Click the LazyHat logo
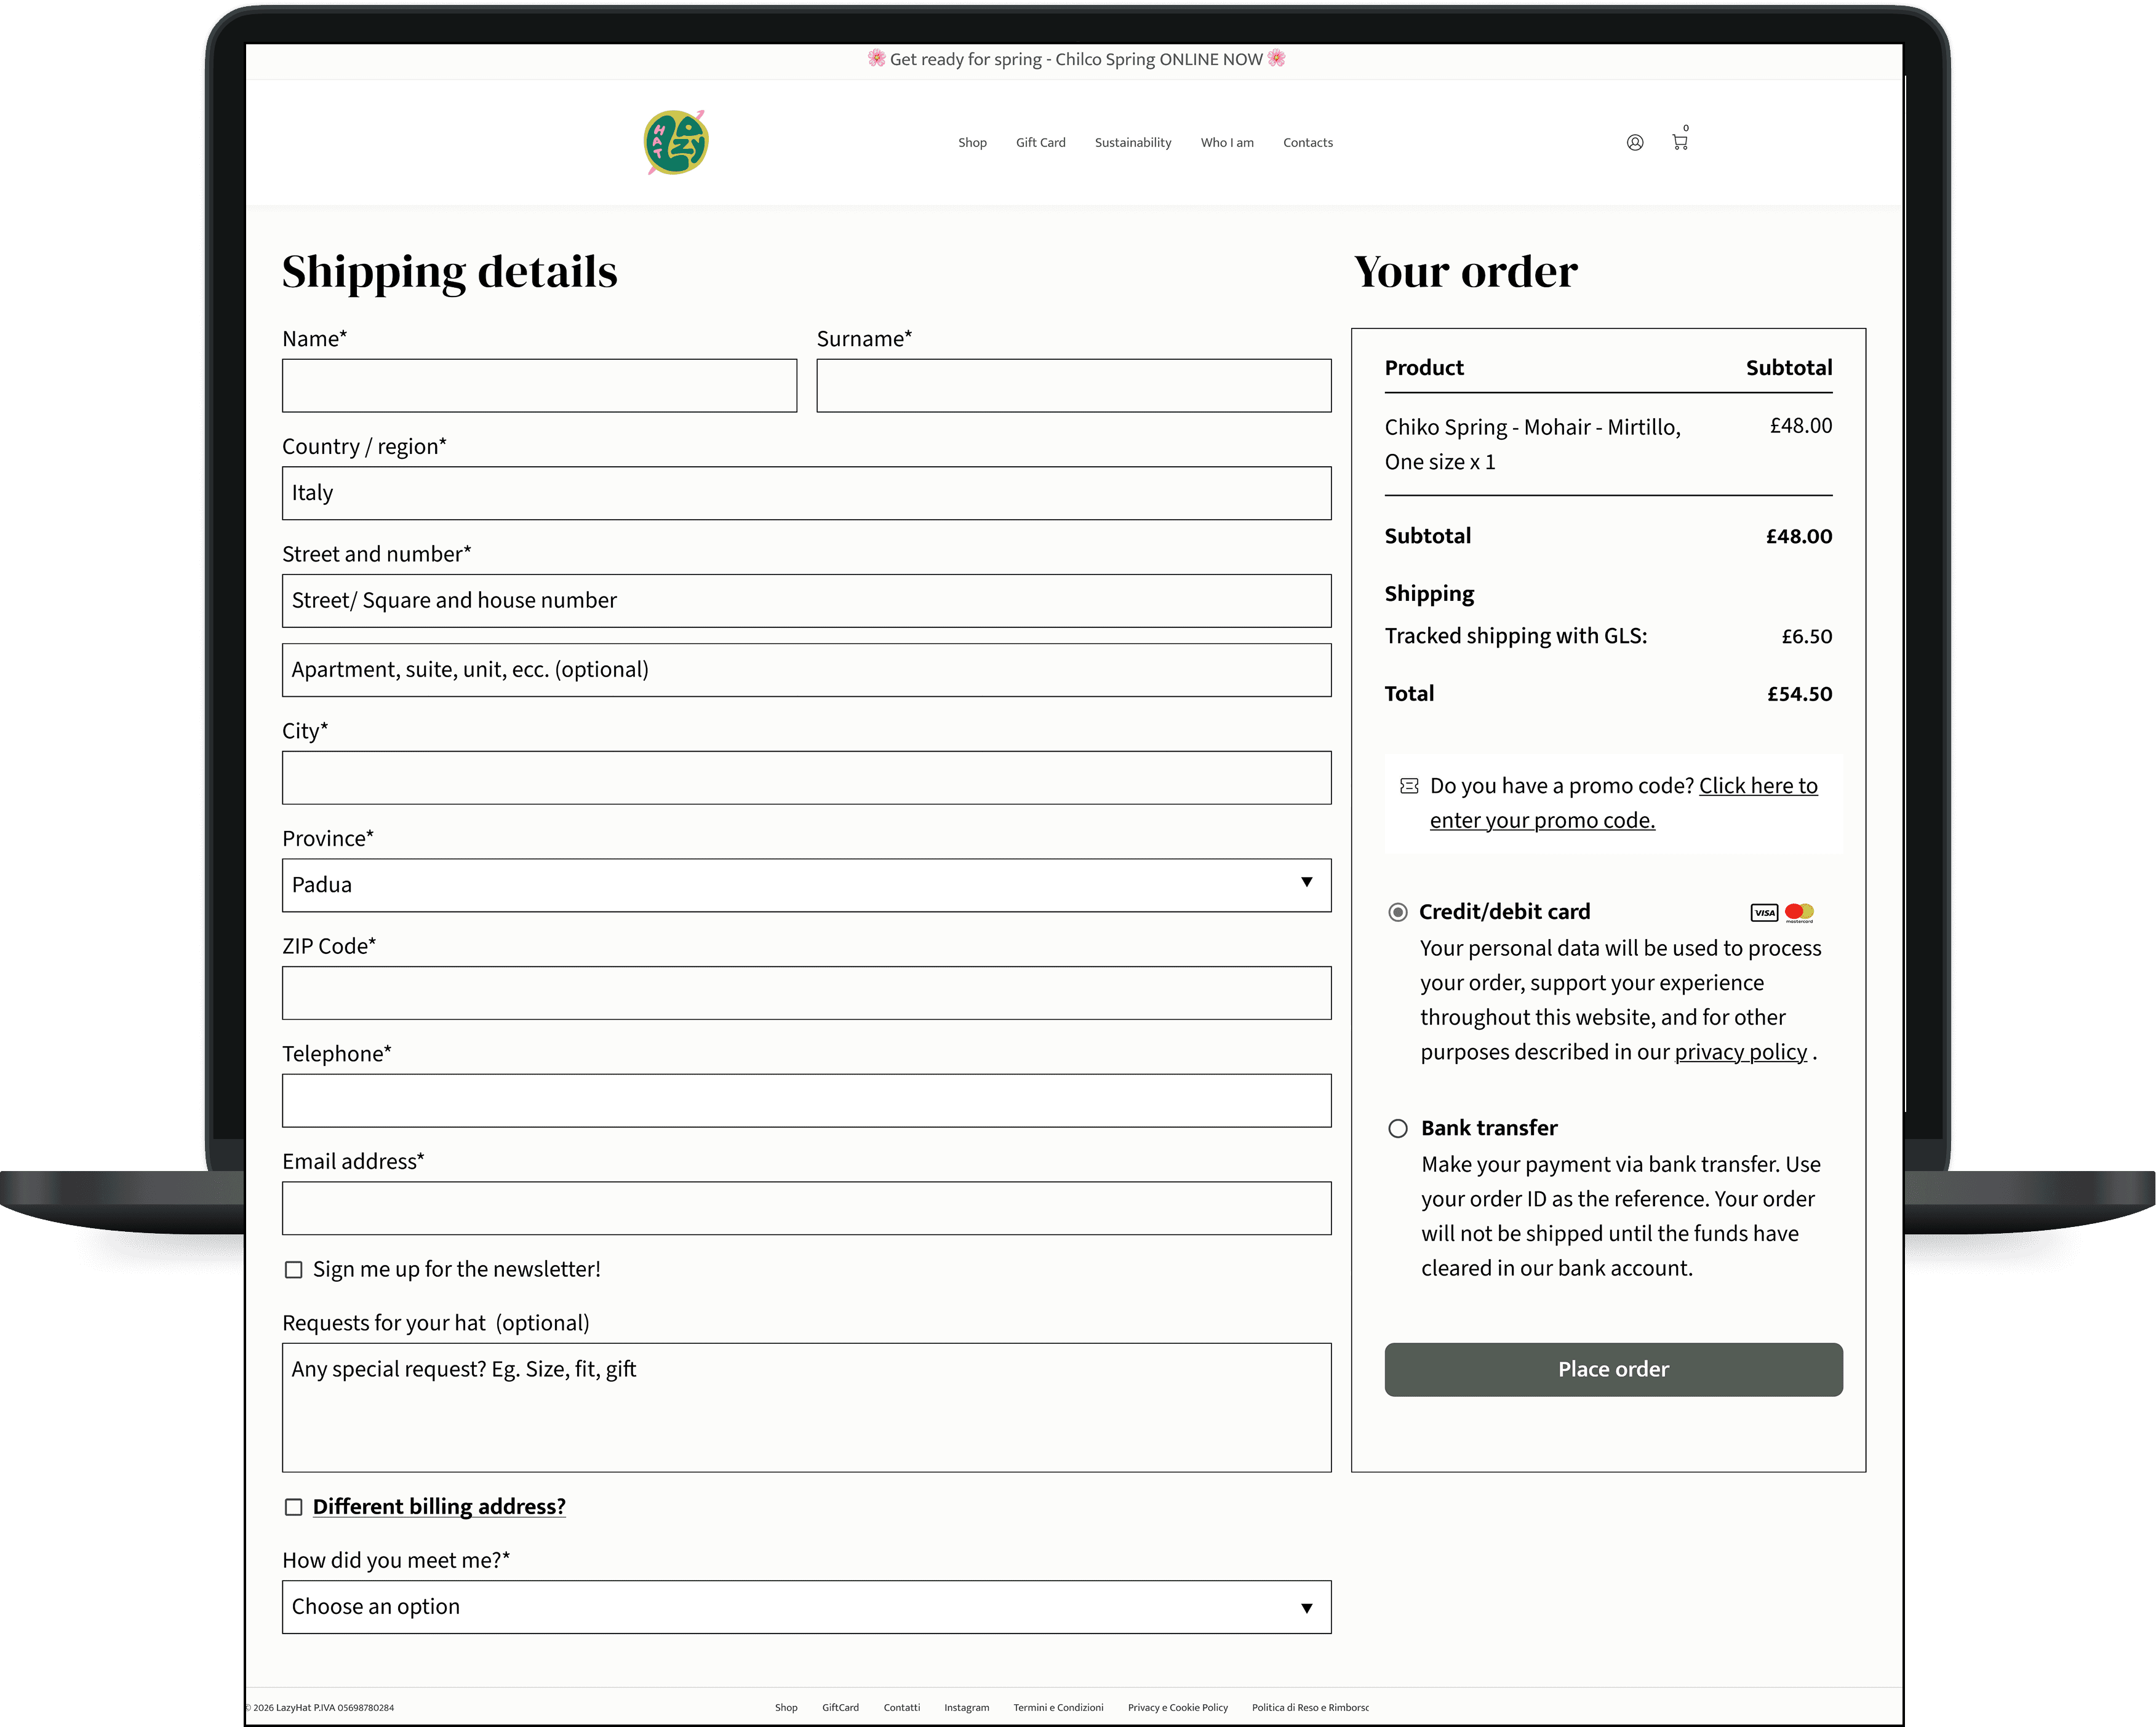The width and height of the screenshot is (2156, 1727). point(676,142)
